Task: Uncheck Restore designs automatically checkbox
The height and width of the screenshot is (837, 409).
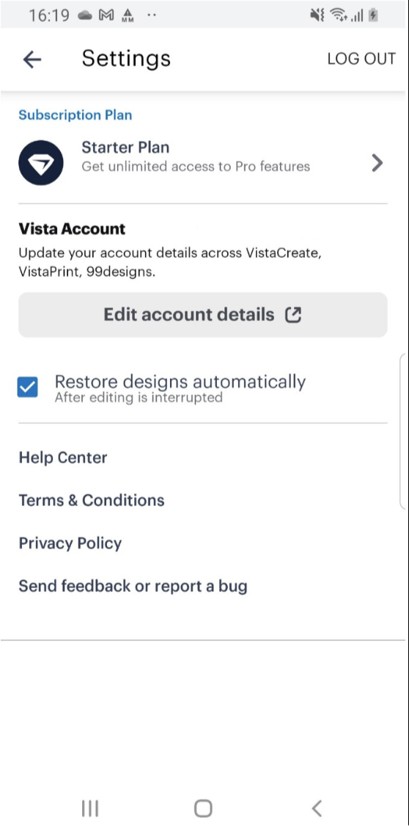Action: coord(28,387)
